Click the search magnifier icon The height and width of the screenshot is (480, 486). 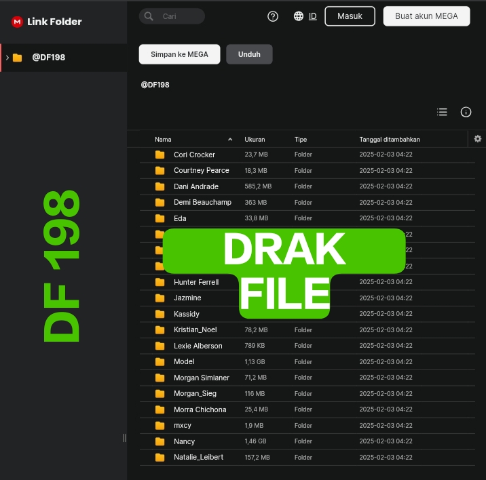tap(149, 16)
